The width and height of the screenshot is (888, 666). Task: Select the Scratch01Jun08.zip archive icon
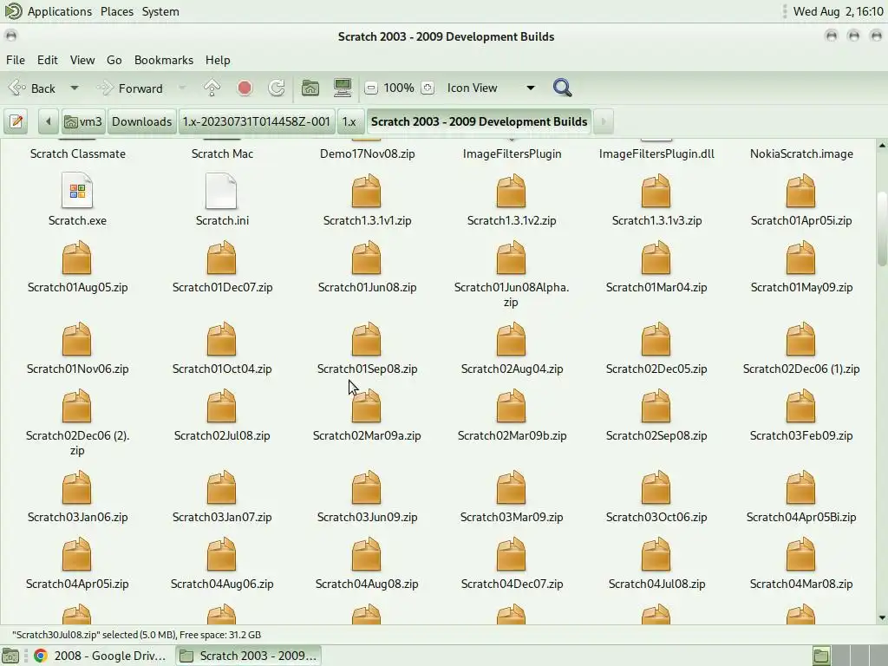pyautogui.click(x=367, y=258)
